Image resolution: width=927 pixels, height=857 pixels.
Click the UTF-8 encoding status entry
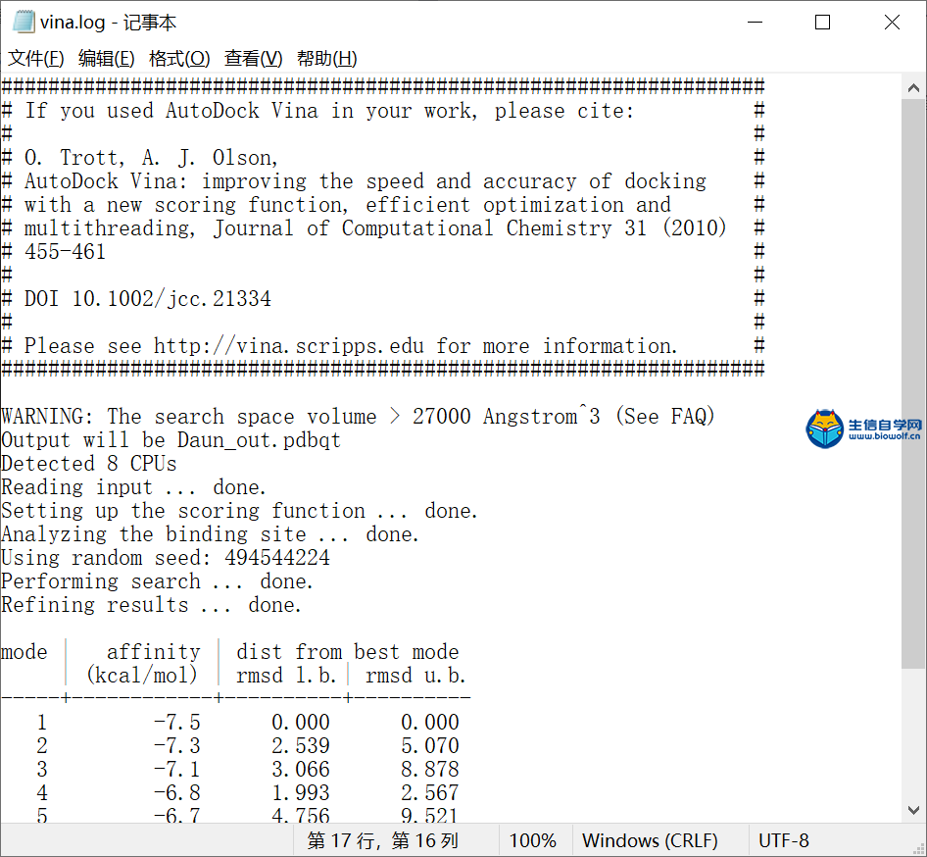784,840
